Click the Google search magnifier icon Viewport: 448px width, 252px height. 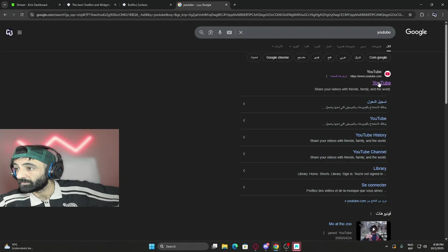201,32
